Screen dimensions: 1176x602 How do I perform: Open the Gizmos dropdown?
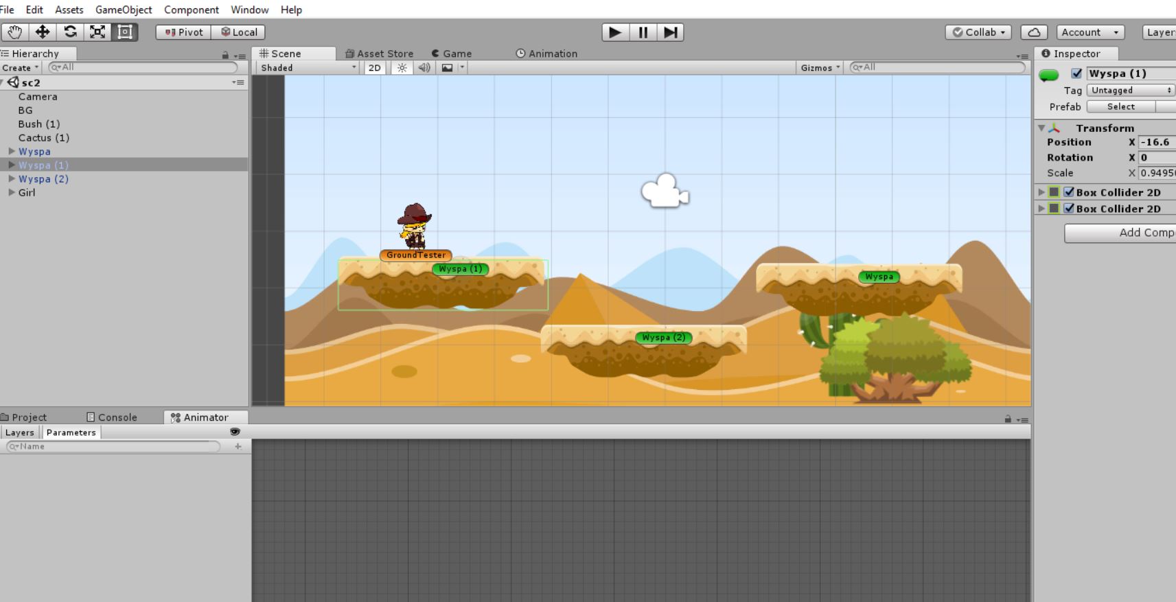coord(820,67)
